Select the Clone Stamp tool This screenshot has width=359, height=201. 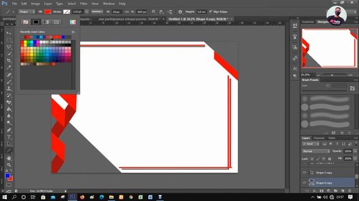pos(9,88)
